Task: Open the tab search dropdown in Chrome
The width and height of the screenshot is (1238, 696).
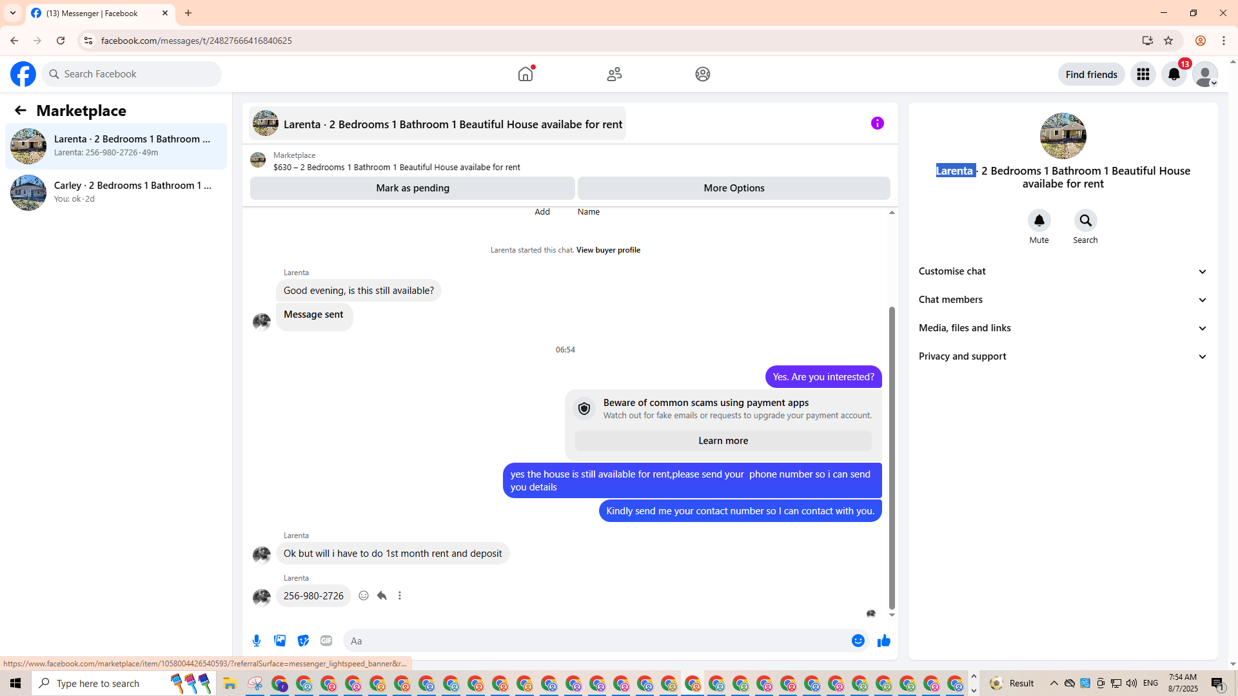Action: click(13, 13)
